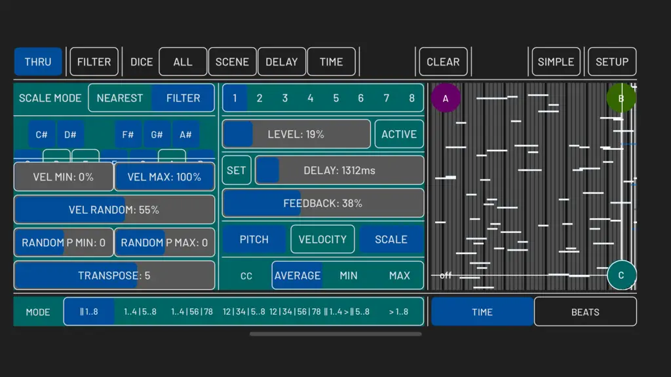This screenshot has width=671, height=377.
Task: Toggle the THRU button
Action: tap(38, 62)
